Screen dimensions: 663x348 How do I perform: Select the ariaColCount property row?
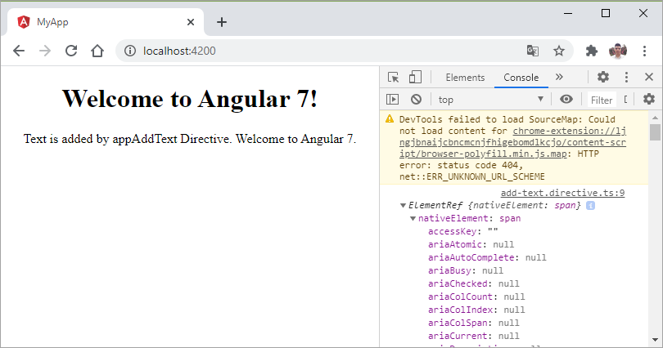pos(476,297)
